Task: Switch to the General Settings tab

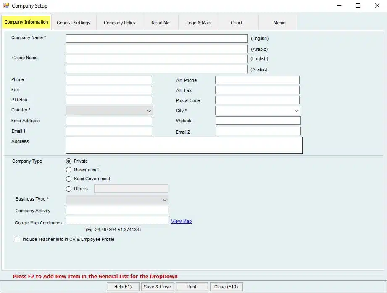Action: point(74,23)
